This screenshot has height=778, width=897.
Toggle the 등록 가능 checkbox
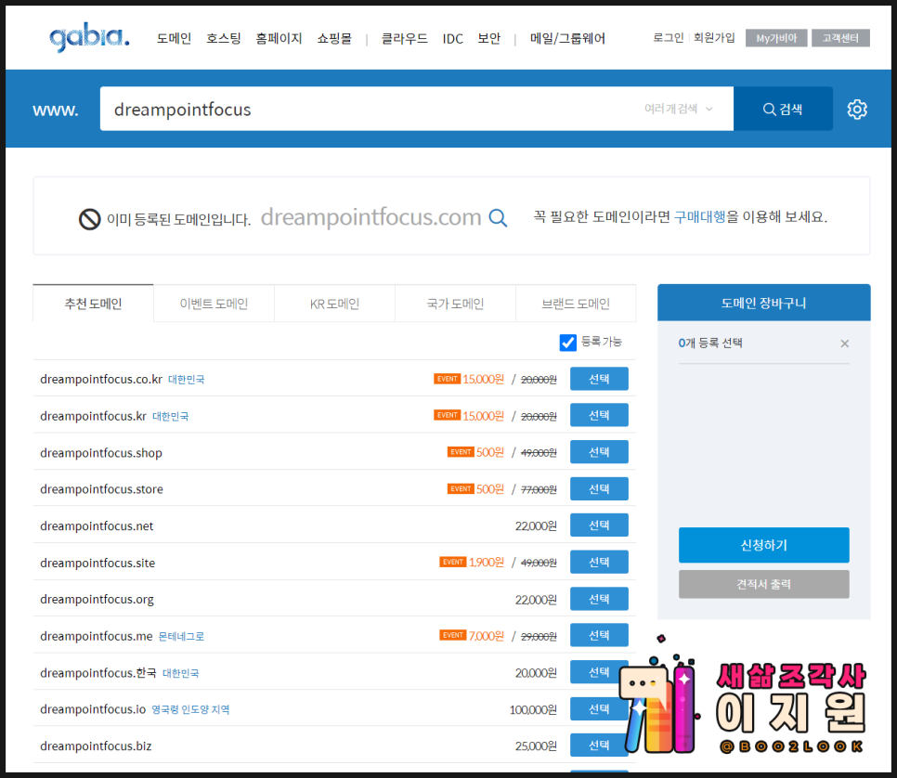568,343
